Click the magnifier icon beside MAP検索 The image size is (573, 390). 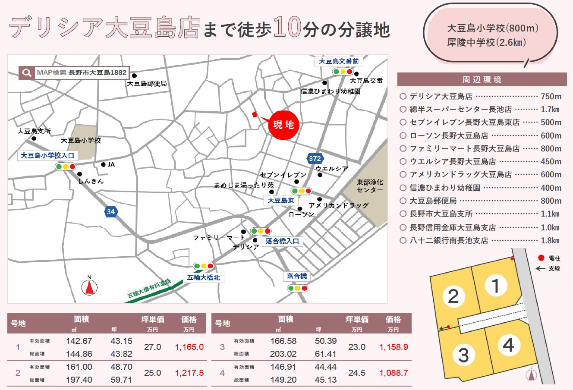pyautogui.click(x=26, y=72)
